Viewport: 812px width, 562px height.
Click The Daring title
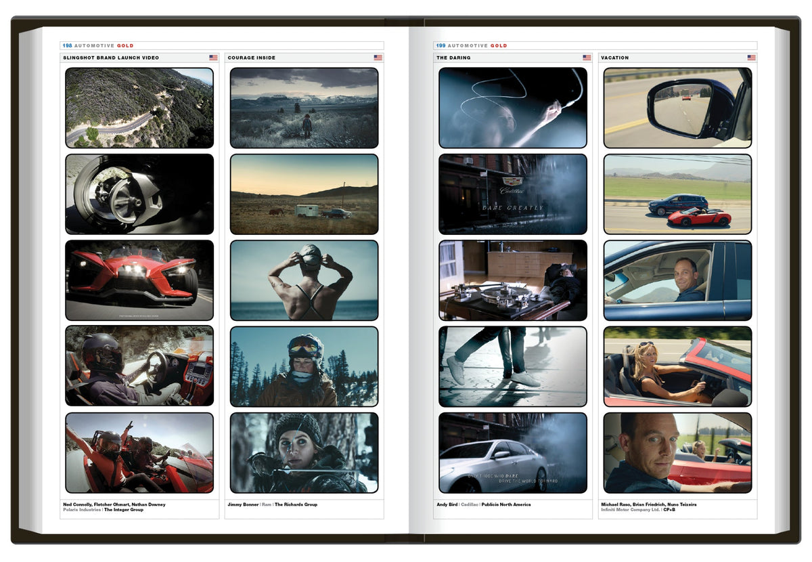tap(453, 58)
